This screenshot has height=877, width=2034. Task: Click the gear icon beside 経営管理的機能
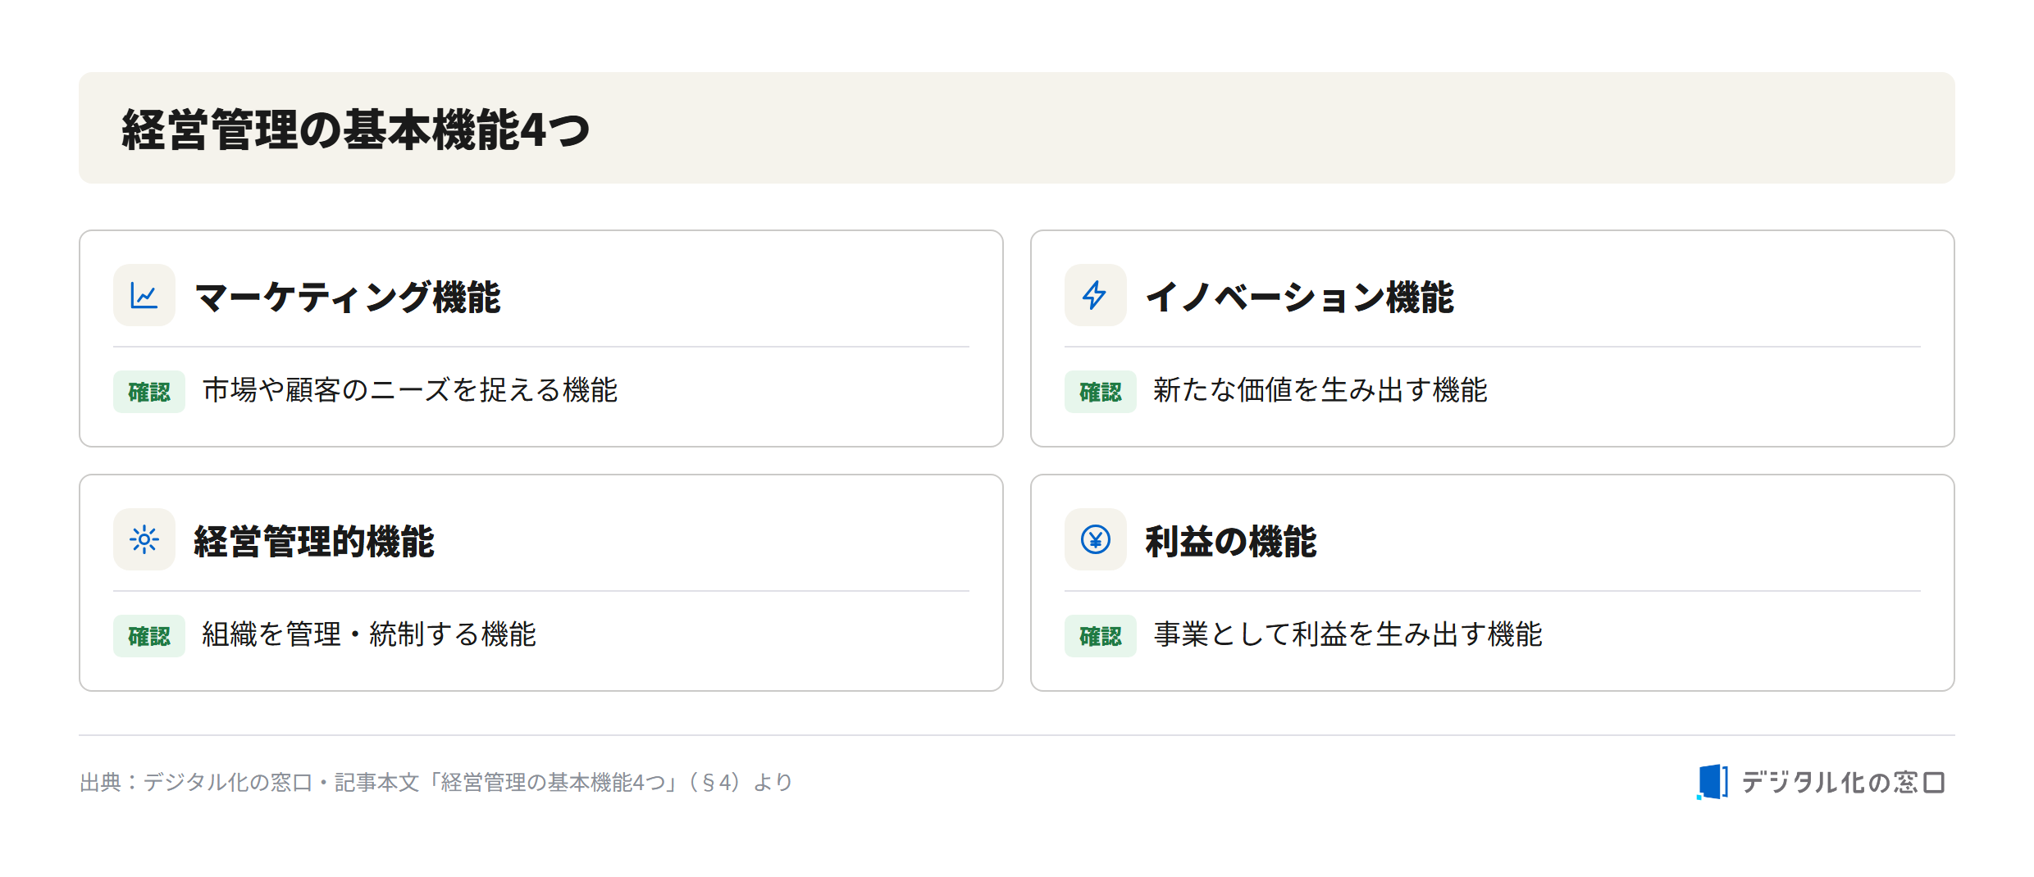(x=144, y=539)
